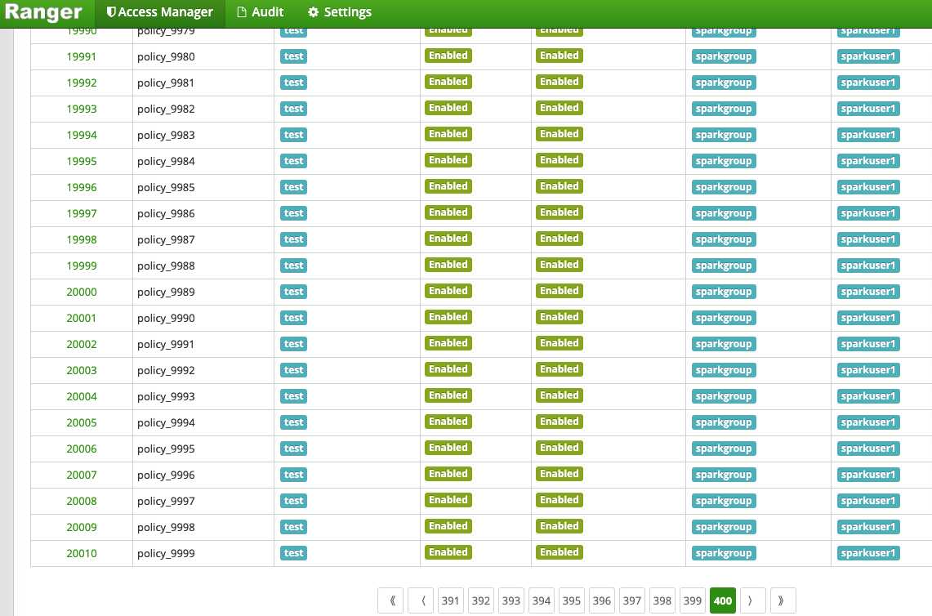Open policy ID 20006

tap(82, 449)
